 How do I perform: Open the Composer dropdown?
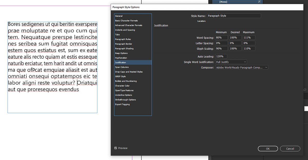pyautogui.click(x=241, y=67)
